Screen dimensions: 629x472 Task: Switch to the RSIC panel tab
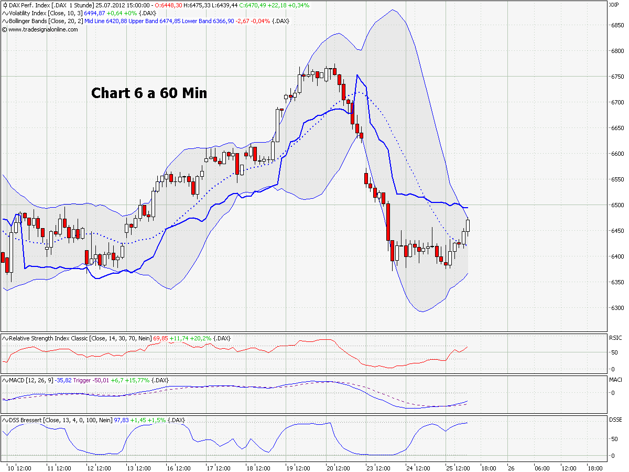point(616,338)
